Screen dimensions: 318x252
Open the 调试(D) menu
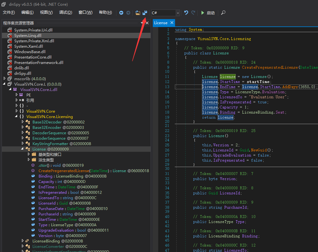click(66, 12)
